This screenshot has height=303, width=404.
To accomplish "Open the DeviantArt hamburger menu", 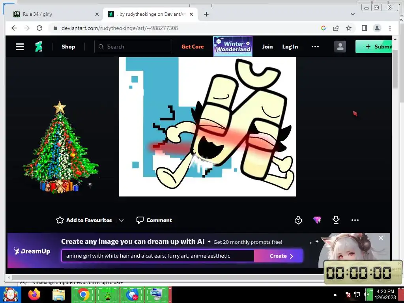I will click(x=20, y=47).
